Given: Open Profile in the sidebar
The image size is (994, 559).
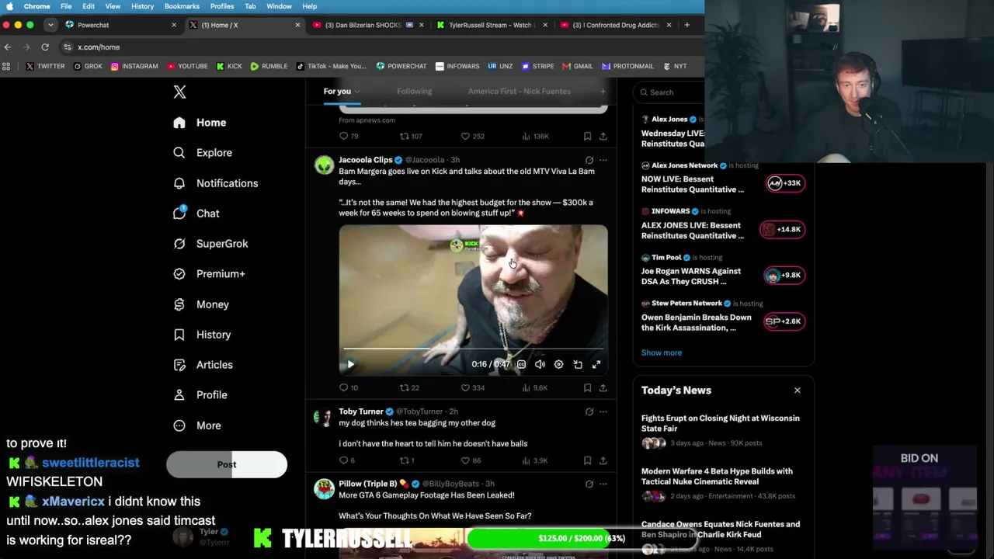Looking at the screenshot, I should click(x=200, y=395).
